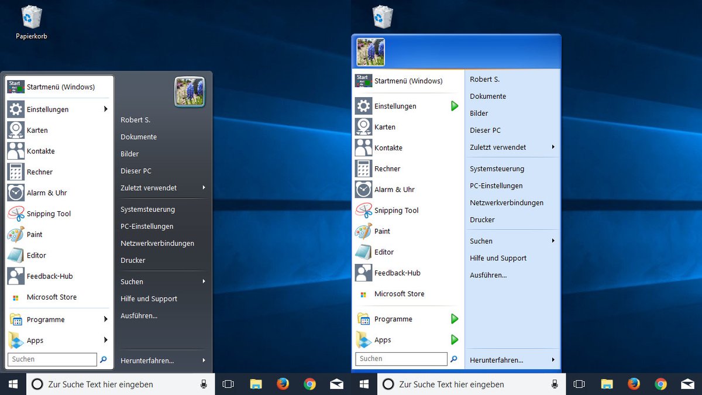Start the Microsoft Store from the menu

[52, 297]
